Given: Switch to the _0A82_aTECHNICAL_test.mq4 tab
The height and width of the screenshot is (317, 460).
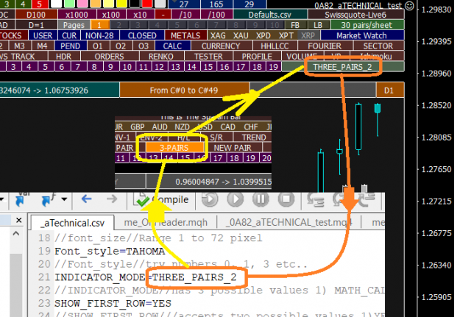Looking at the screenshot, I should [x=289, y=223].
